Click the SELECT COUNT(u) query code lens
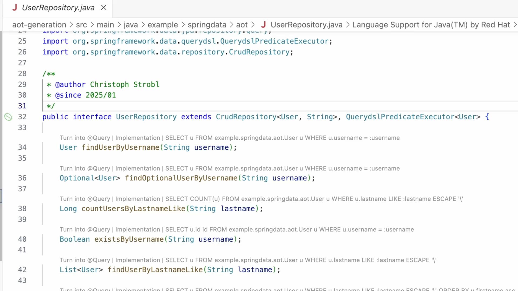The image size is (518, 291). [x=314, y=199]
